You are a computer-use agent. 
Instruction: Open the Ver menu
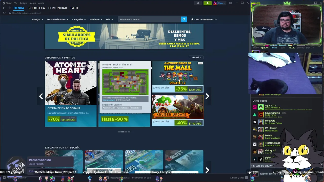click(x=16, y=3)
